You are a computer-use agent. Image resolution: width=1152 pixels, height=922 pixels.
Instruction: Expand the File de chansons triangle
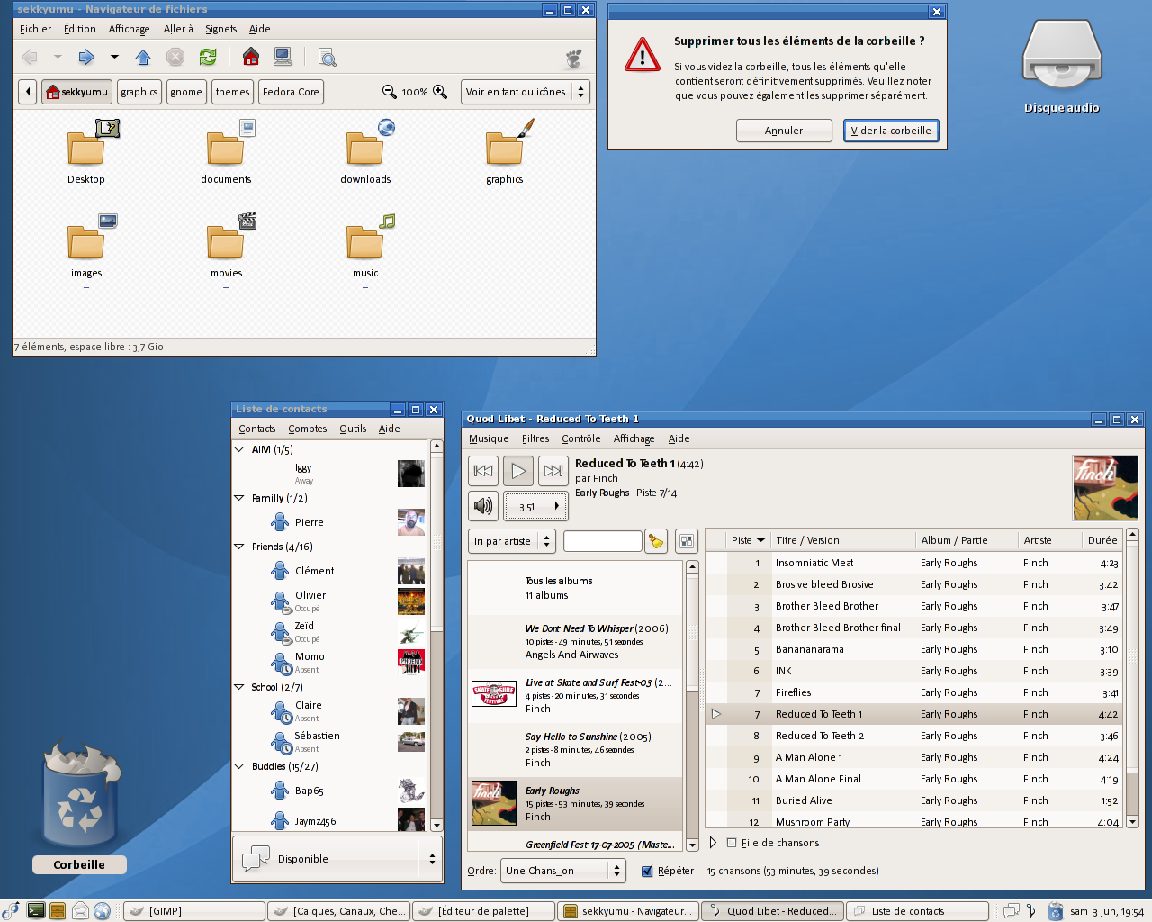pos(714,844)
